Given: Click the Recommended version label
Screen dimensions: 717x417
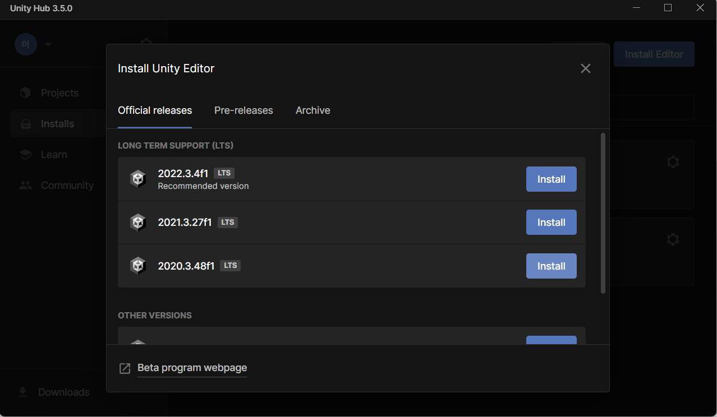Looking at the screenshot, I should 203,186.
